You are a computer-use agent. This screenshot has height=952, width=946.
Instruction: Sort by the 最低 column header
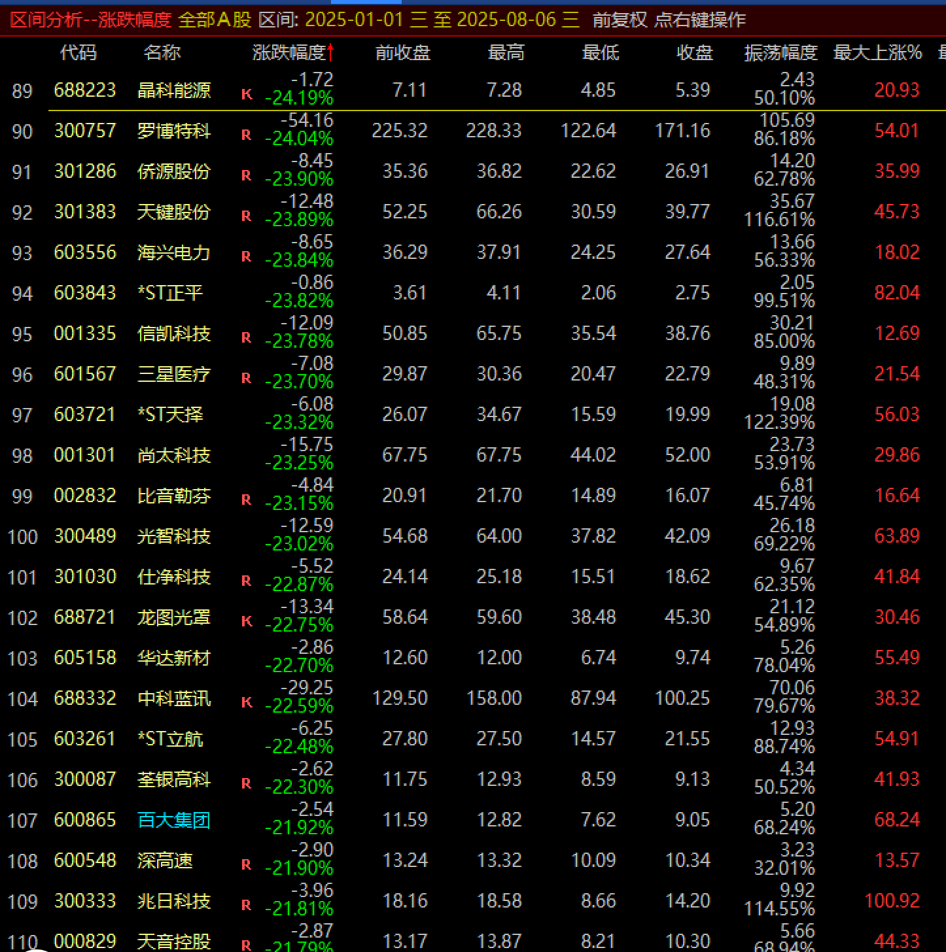[x=601, y=52]
